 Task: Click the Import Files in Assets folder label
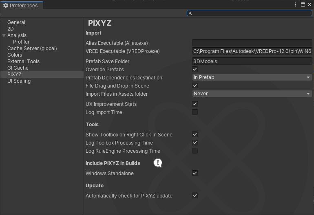pos(117,94)
